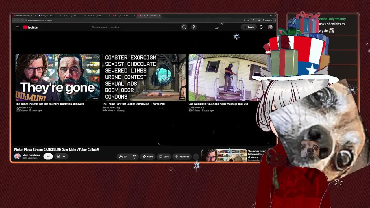The image size is (370, 208).
Task: Open the small up-next video thumbnail
Action: (x=224, y=155)
